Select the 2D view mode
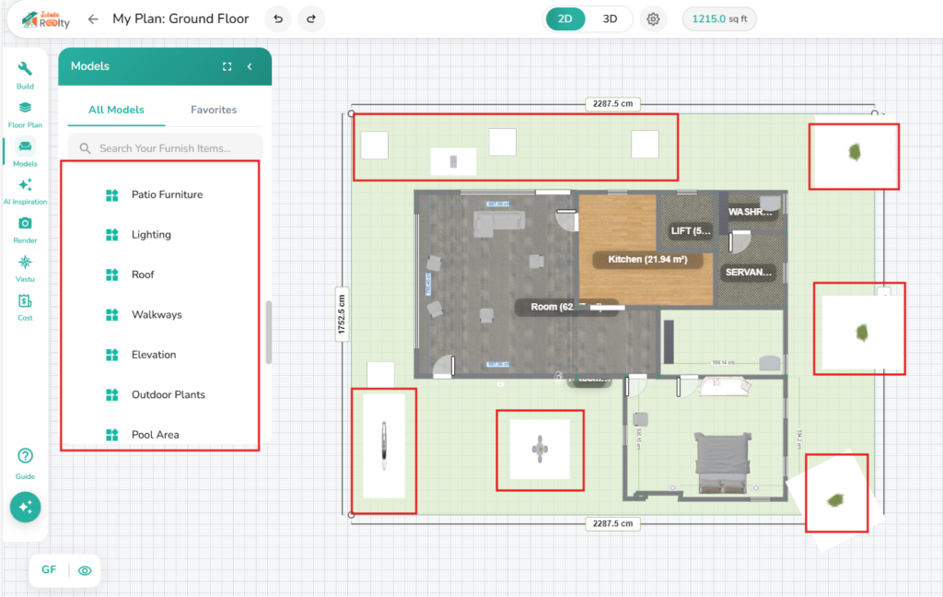The image size is (943, 597). tap(565, 19)
